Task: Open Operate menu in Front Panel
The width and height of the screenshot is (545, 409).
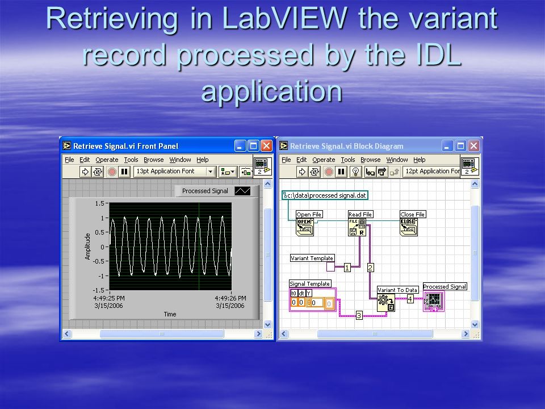Action: (107, 160)
